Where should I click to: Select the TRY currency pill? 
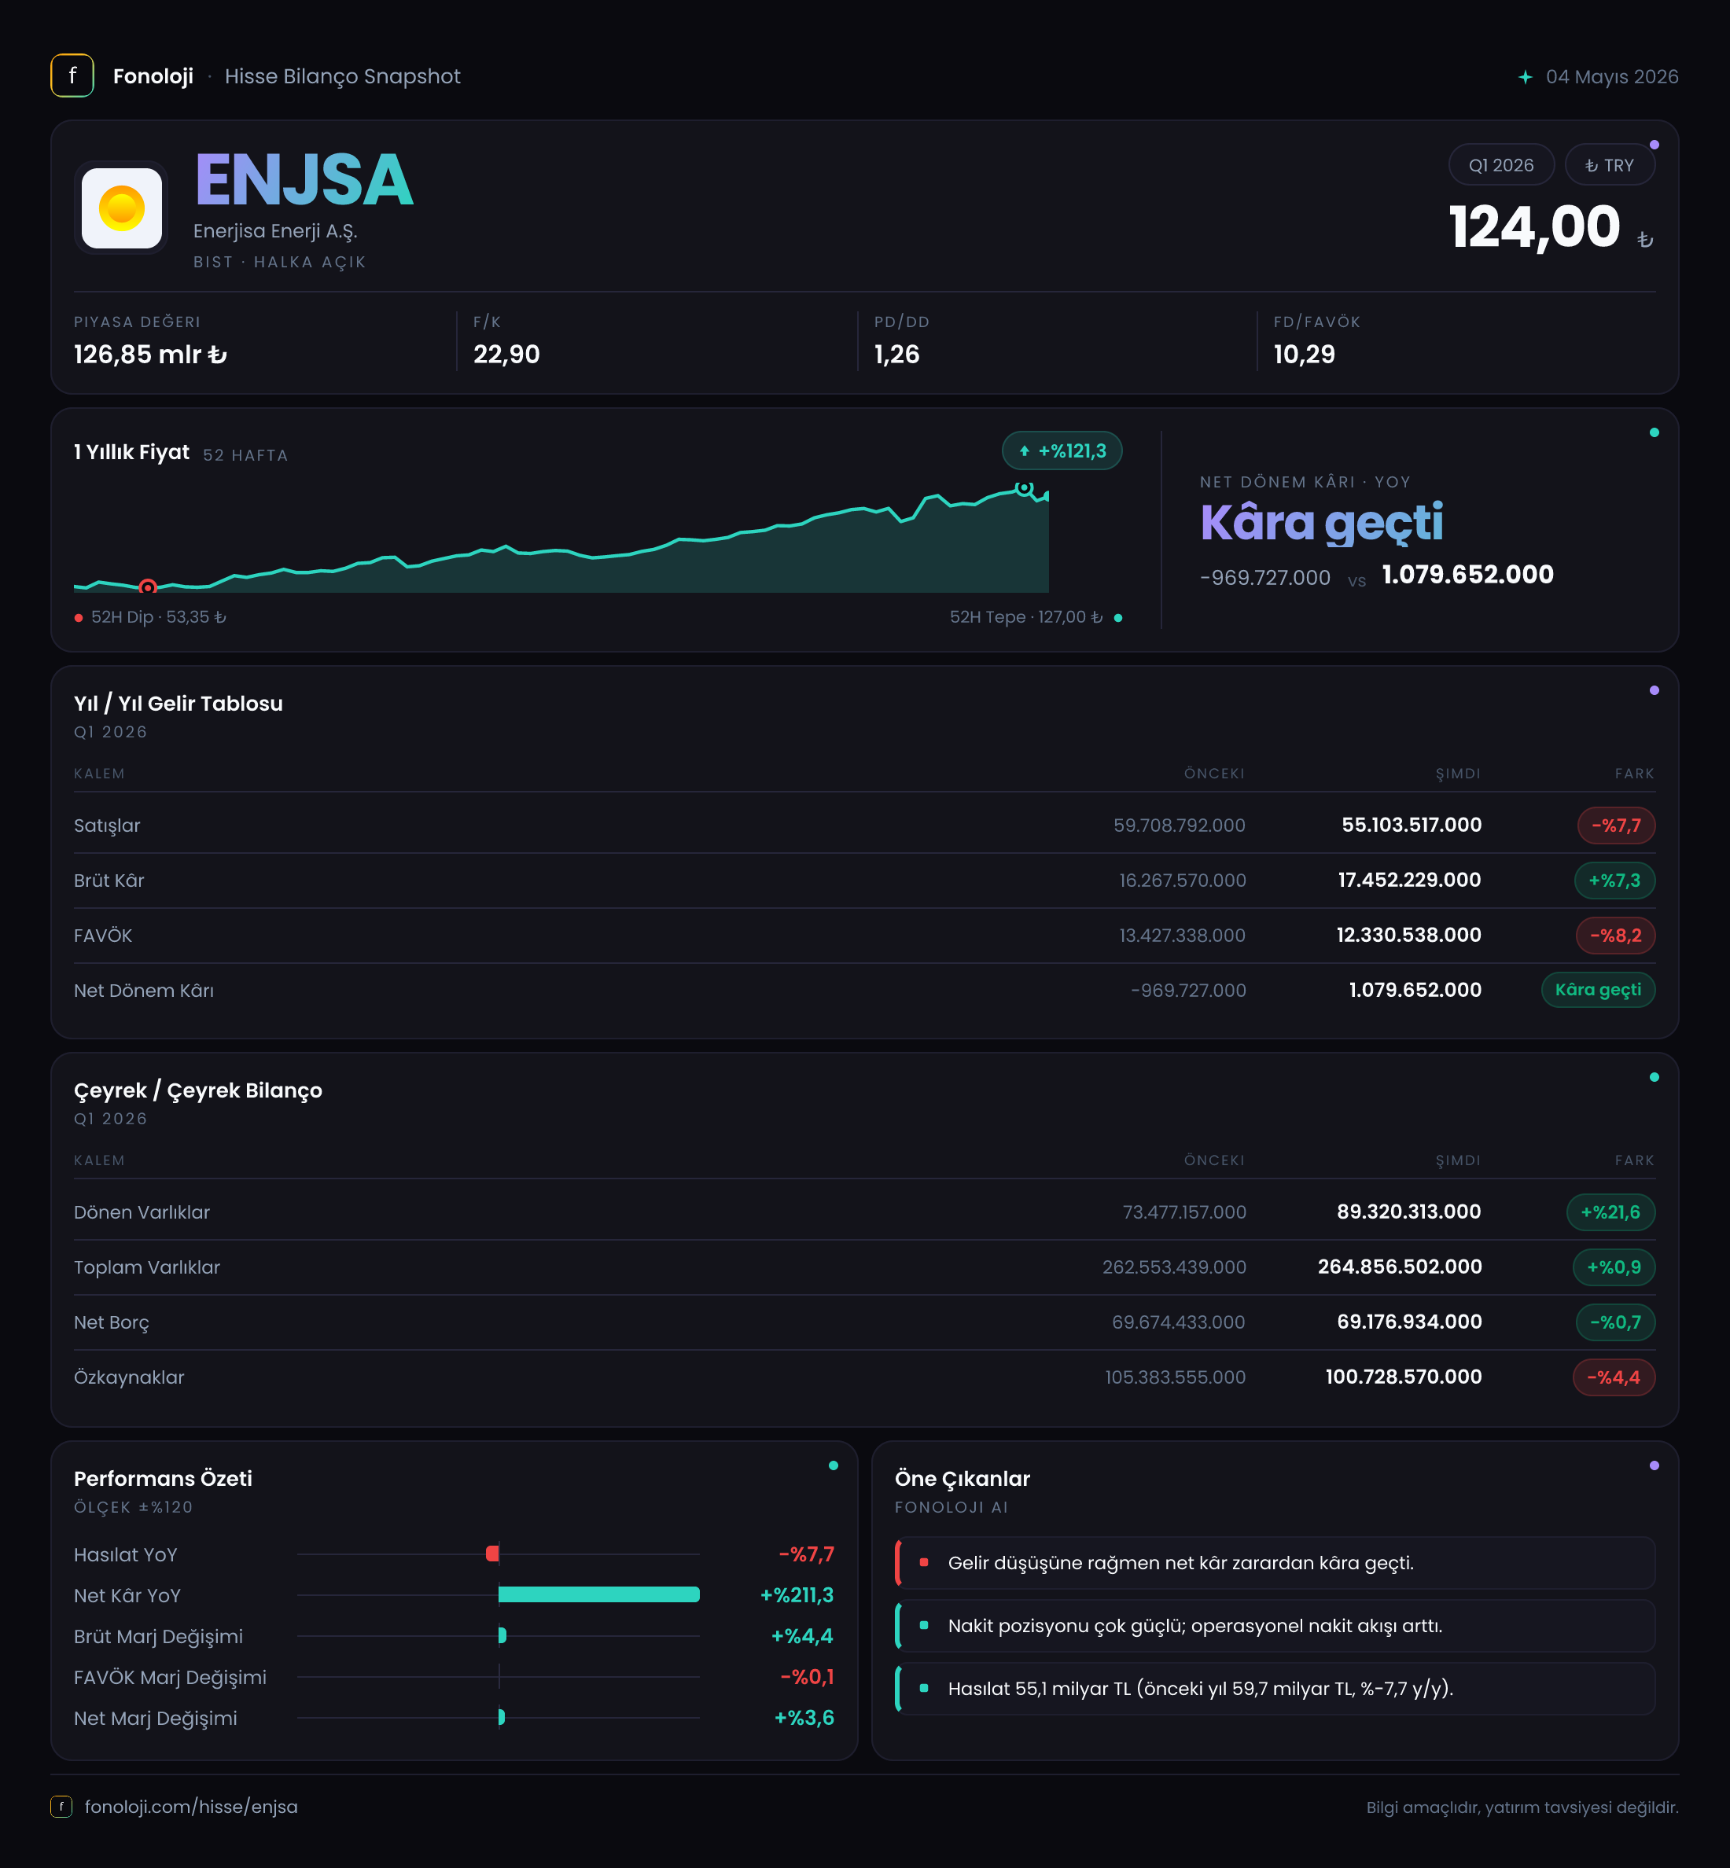click(x=1609, y=165)
